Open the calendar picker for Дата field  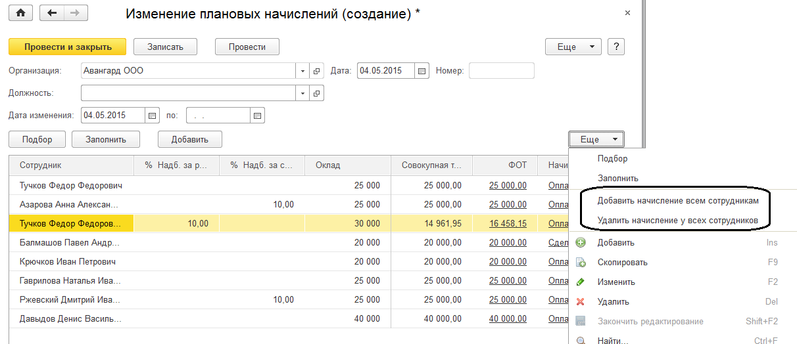click(x=423, y=71)
